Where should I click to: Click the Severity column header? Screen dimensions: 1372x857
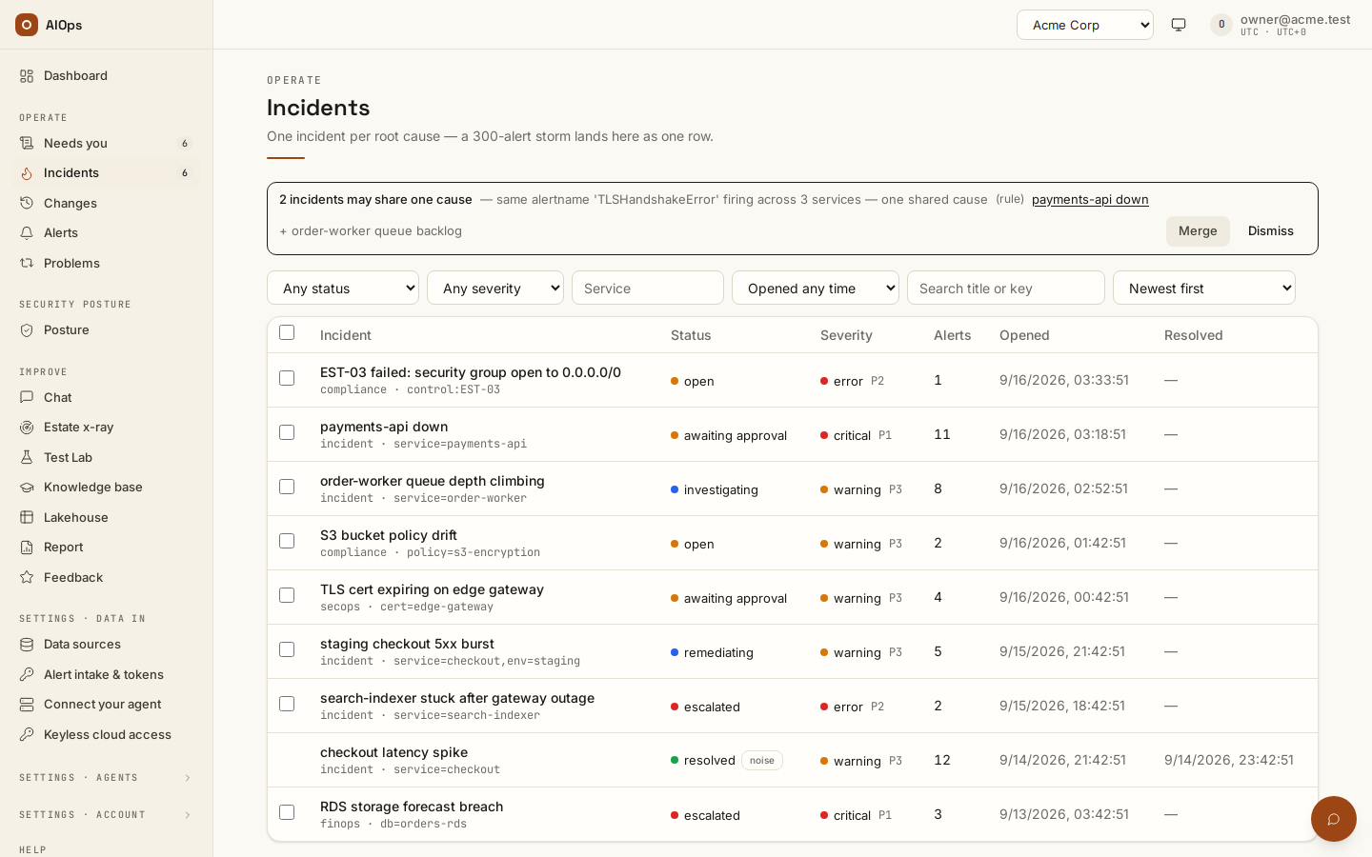point(846,335)
